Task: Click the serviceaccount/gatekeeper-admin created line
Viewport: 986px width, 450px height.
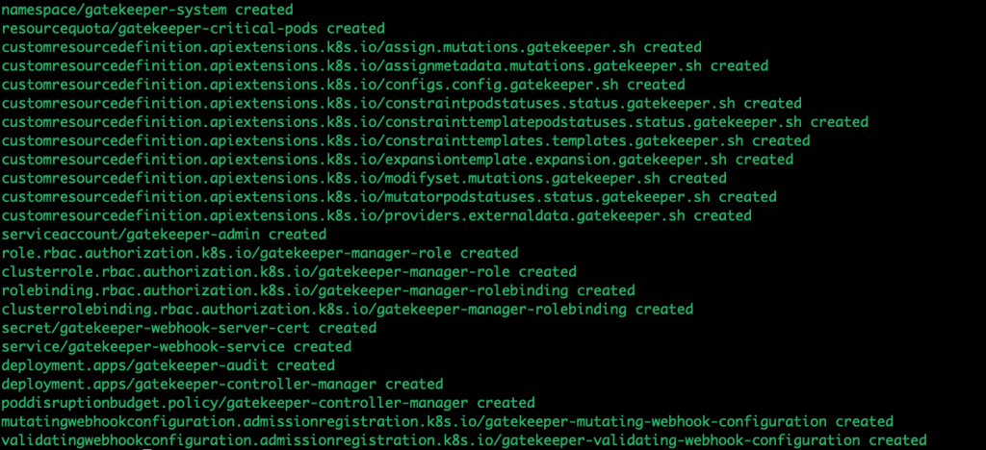Action: point(164,235)
